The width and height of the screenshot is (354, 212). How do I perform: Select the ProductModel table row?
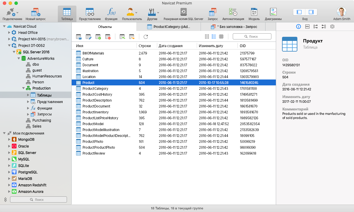click(x=174, y=124)
